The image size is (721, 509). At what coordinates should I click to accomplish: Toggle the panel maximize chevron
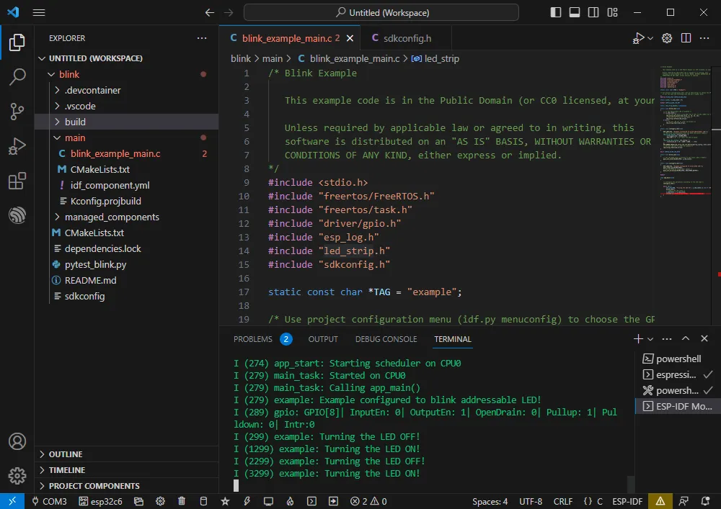pyautogui.click(x=686, y=338)
